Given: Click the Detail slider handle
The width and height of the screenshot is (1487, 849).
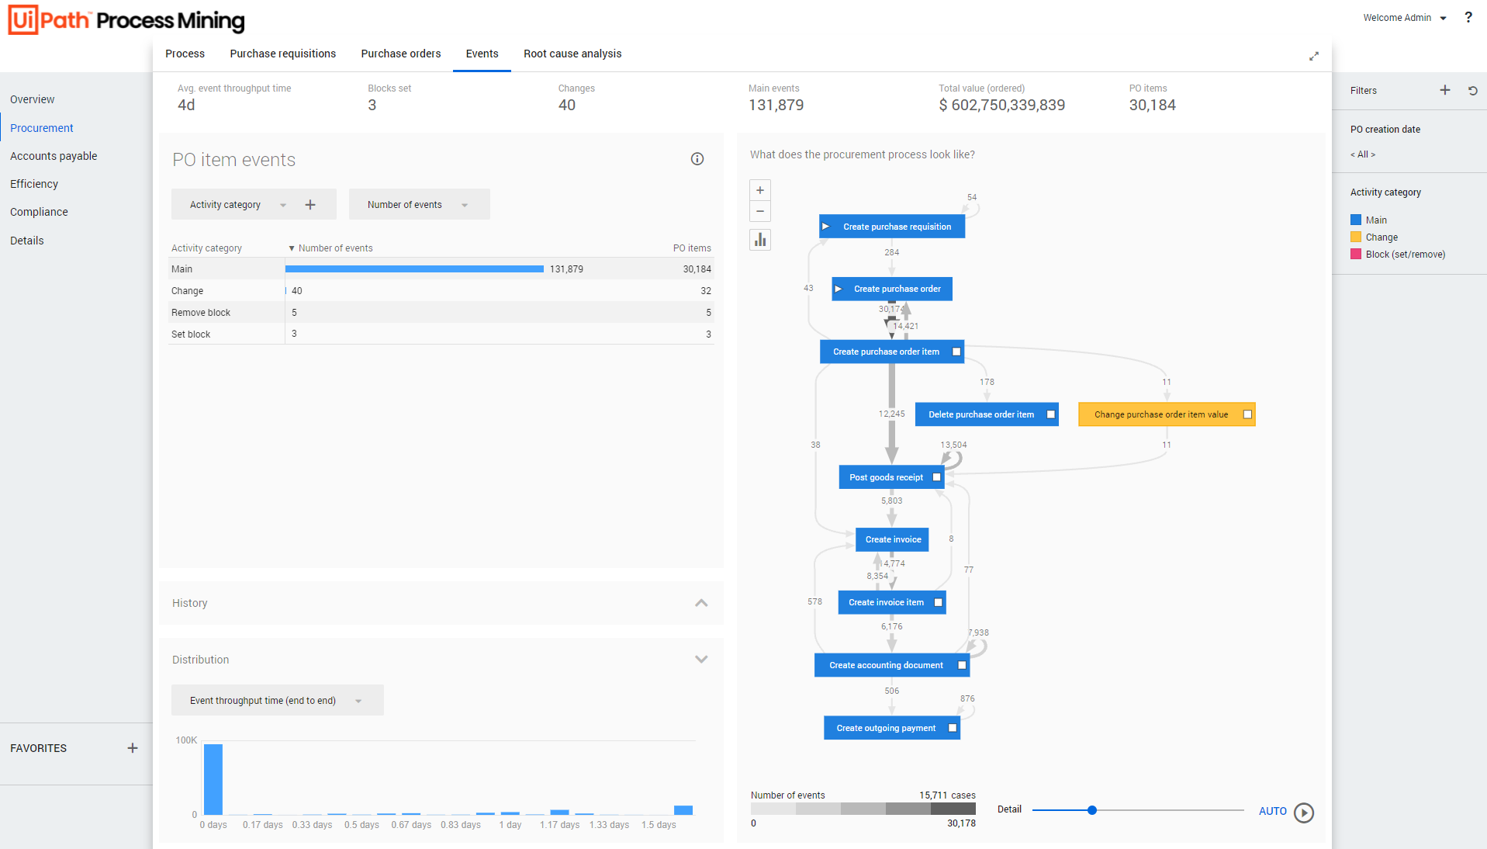Looking at the screenshot, I should point(1091,810).
